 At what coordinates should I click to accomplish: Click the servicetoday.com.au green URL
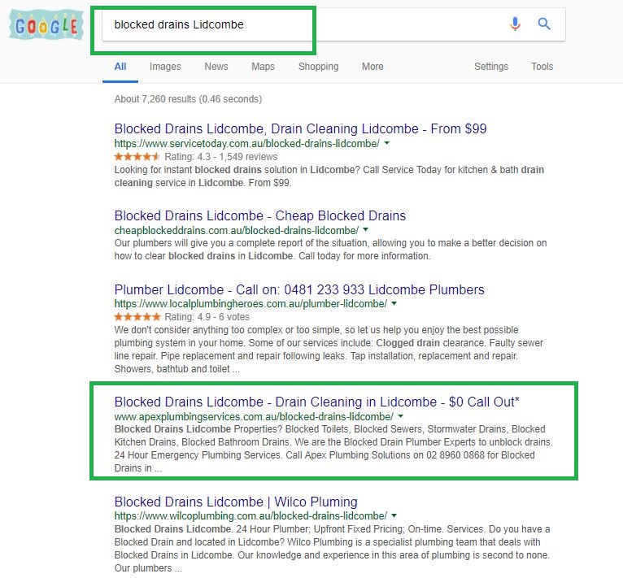[x=246, y=143]
